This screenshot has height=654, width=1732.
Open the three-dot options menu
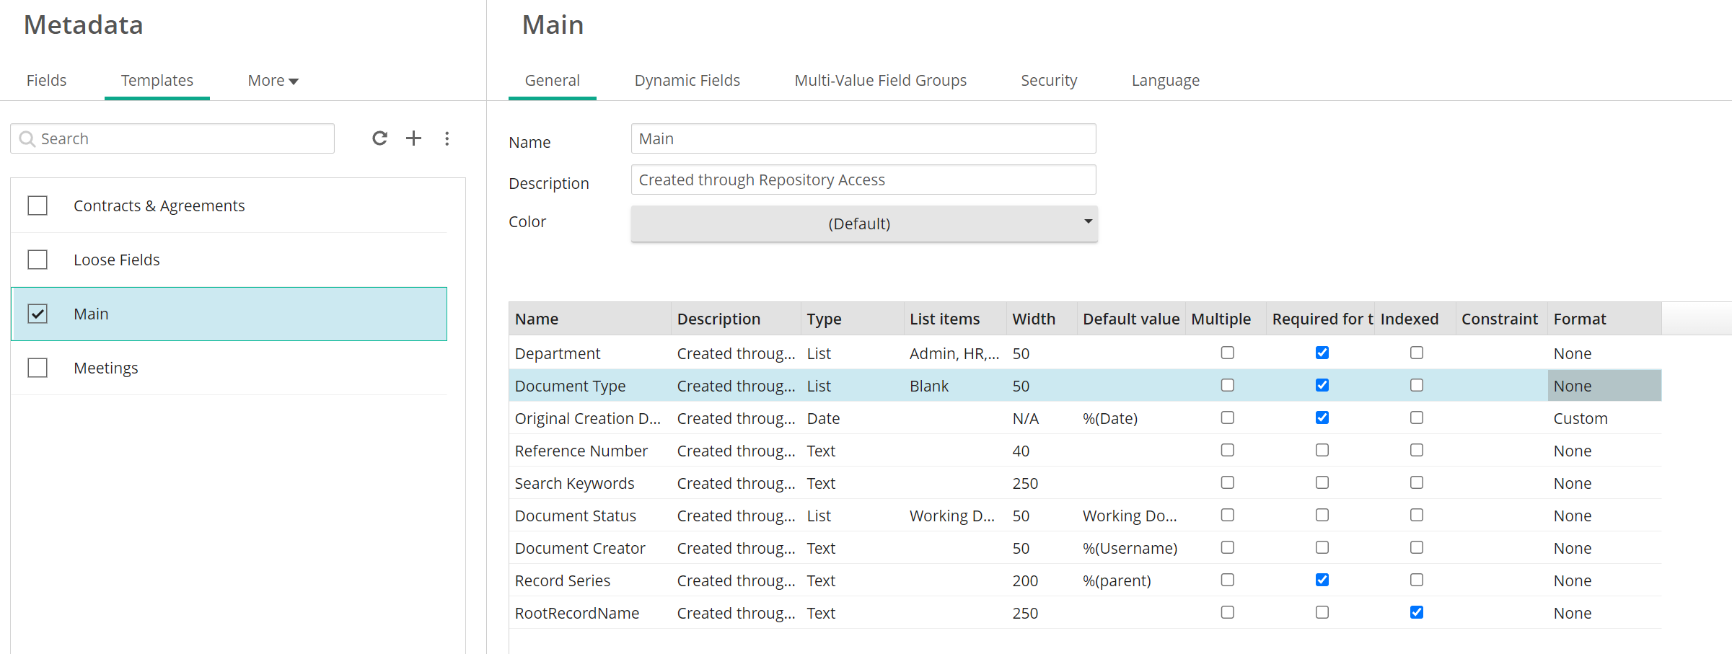click(447, 138)
